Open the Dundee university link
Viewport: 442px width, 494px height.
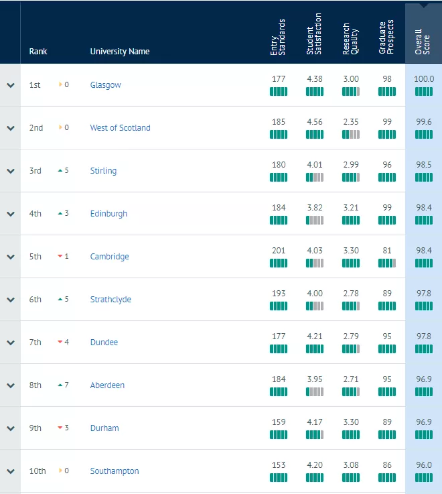point(104,342)
